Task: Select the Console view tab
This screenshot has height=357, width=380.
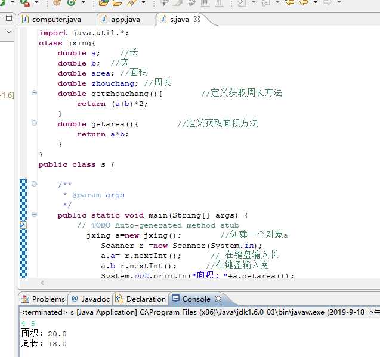Action: point(196,299)
